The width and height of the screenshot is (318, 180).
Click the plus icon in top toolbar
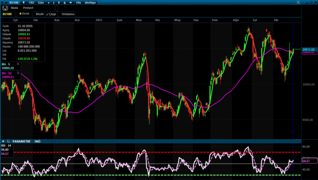49,2
